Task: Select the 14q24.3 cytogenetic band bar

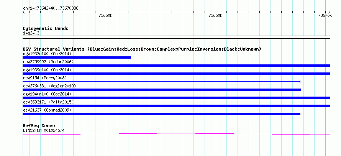Action: pyautogui.click(x=176, y=37)
